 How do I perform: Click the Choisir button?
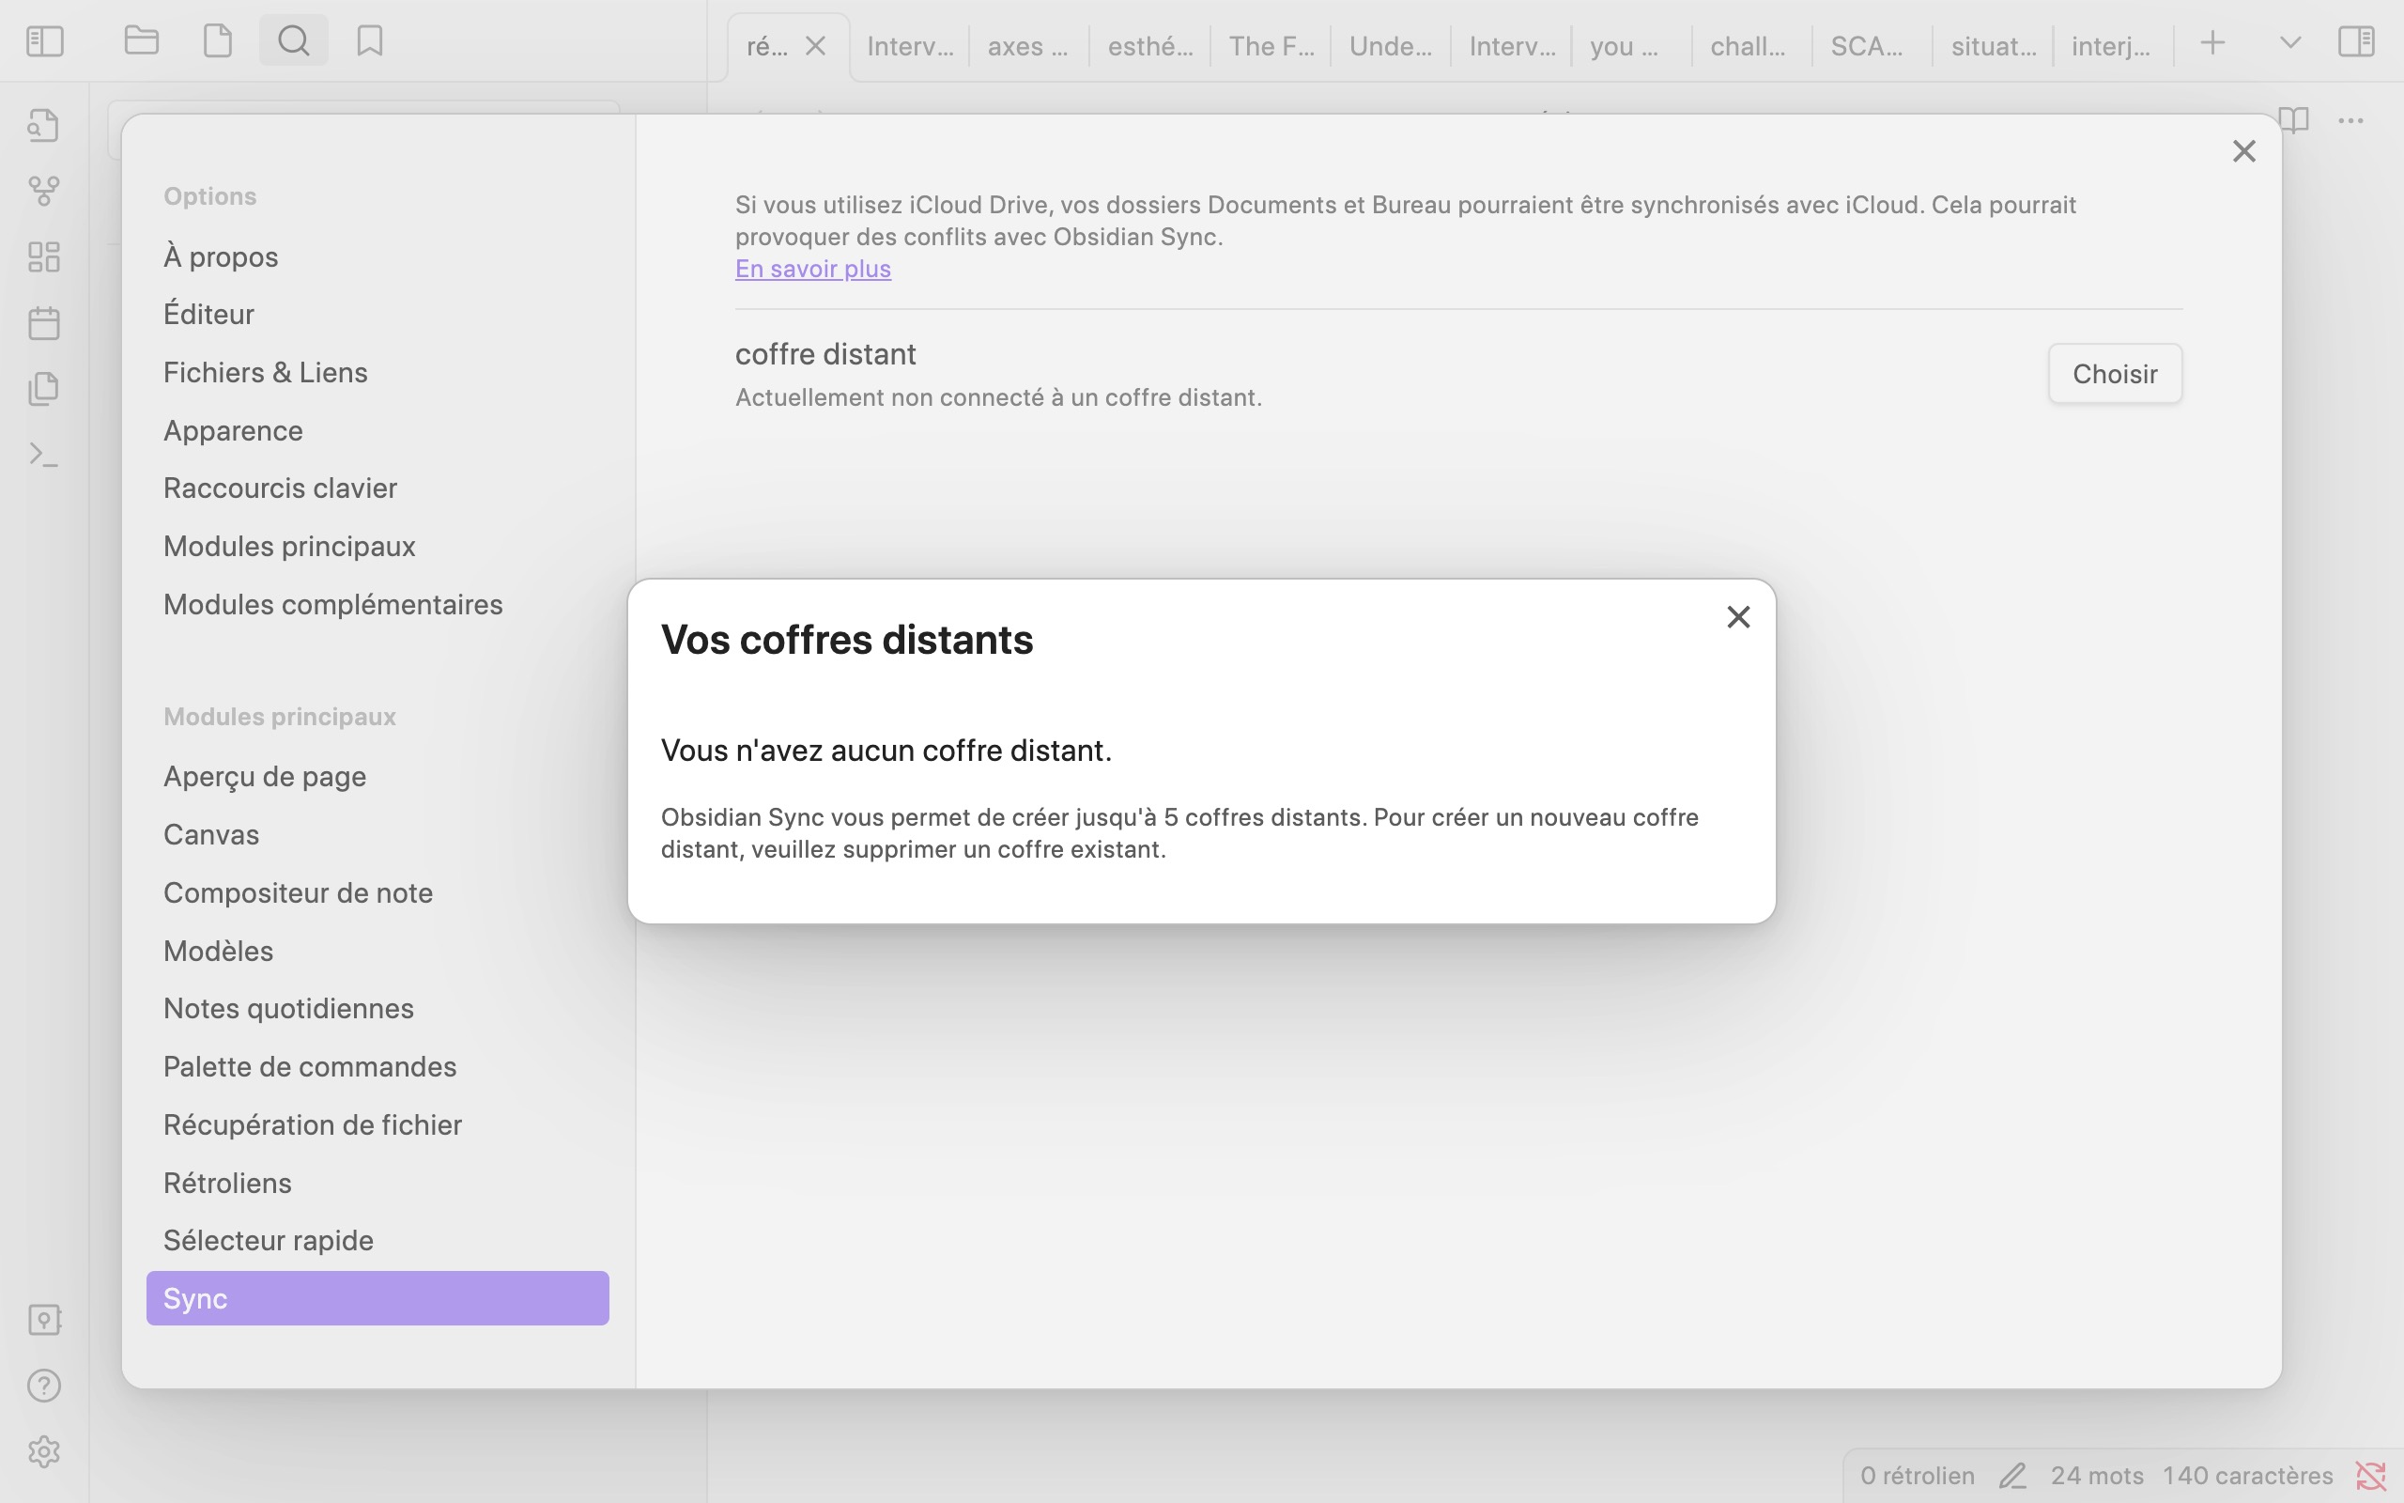2114,374
